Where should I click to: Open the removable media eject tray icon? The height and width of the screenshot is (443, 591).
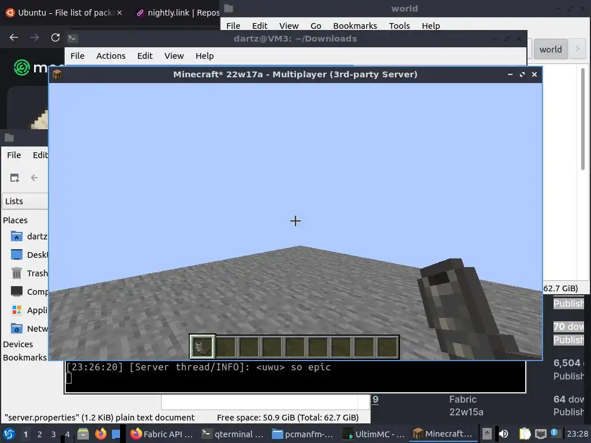(x=487, y=434)
